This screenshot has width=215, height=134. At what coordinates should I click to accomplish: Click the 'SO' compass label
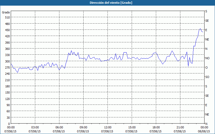pyautogui.click(x=207, y=77)
